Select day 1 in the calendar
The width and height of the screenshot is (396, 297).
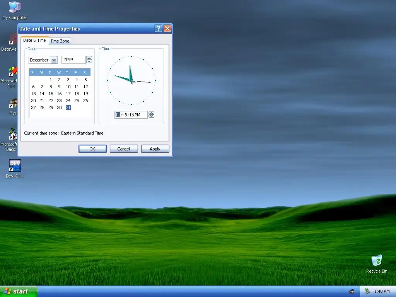click(51, 80)
